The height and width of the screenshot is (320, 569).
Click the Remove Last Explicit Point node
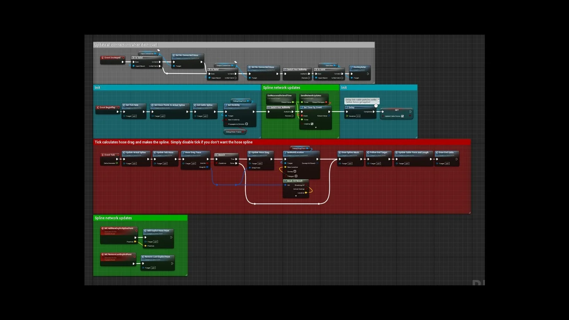(157, 257)
